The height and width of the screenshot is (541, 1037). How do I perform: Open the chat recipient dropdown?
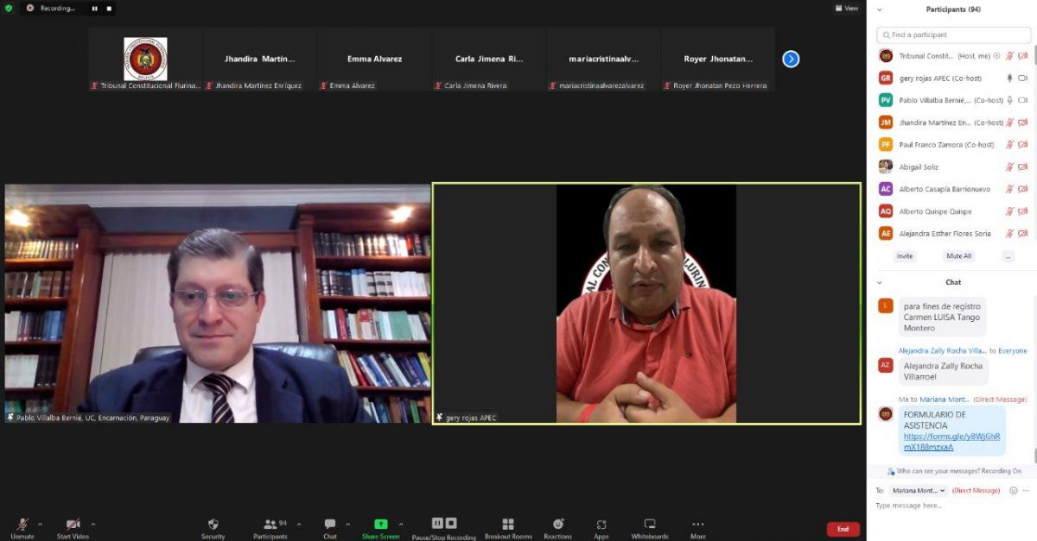(x=919, y=490)
